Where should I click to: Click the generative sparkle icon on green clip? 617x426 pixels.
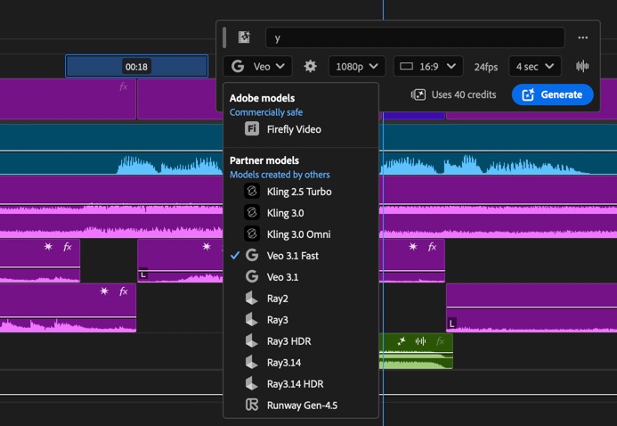402,341
